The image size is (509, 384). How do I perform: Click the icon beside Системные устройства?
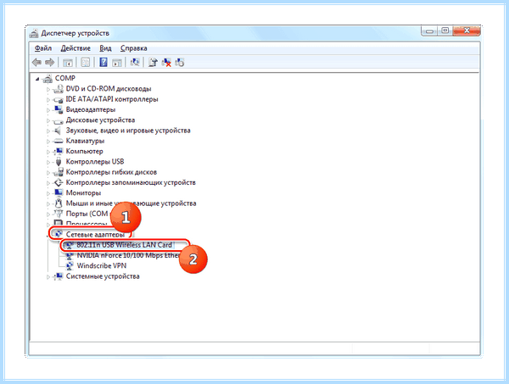pos(59,276)
